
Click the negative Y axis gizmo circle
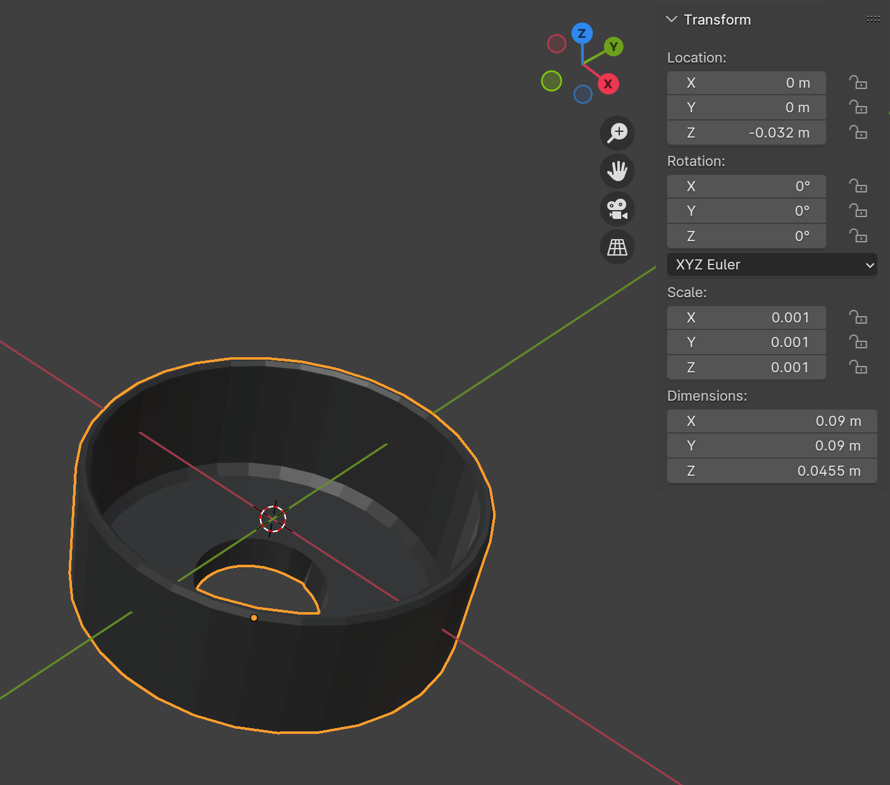[x=552, y=81]
